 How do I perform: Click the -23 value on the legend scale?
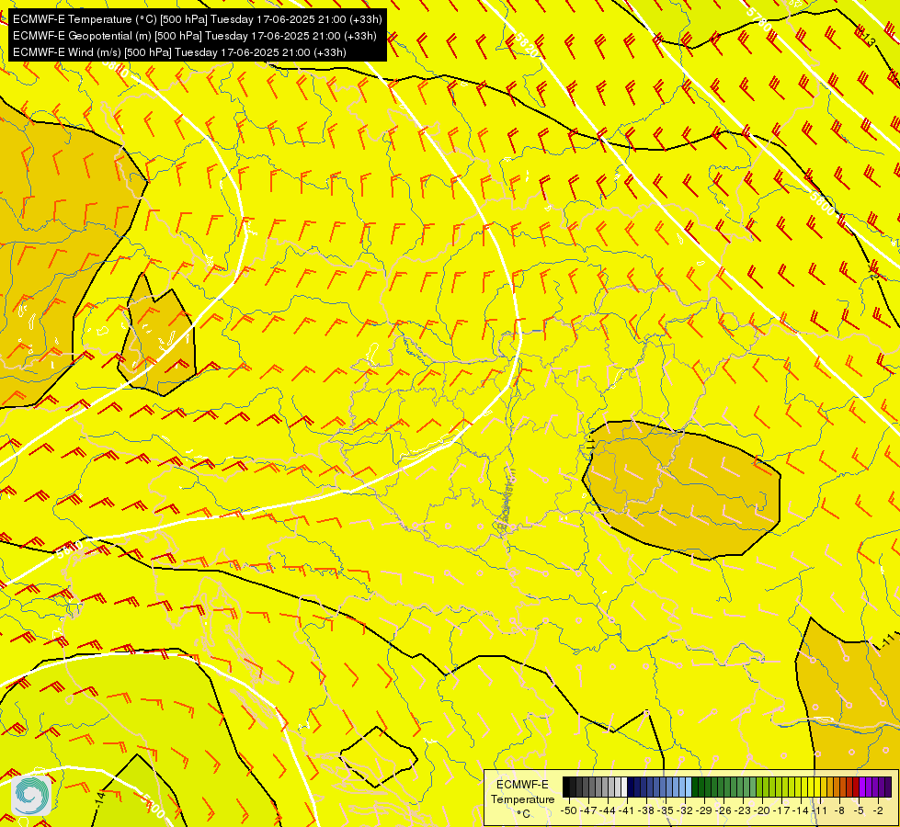coord(743,811)
